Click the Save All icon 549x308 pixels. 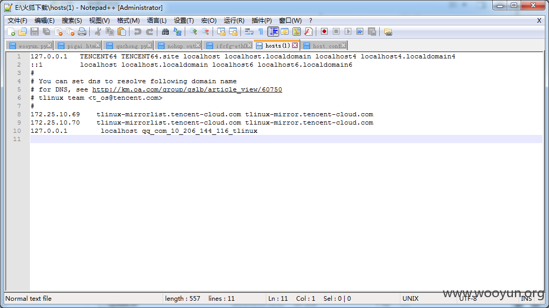[x=46, y=32]
